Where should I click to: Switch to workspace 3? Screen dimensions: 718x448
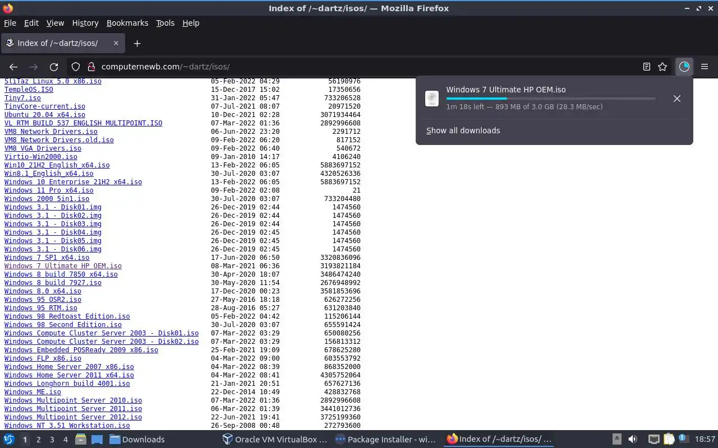click(x=52, y=440)
